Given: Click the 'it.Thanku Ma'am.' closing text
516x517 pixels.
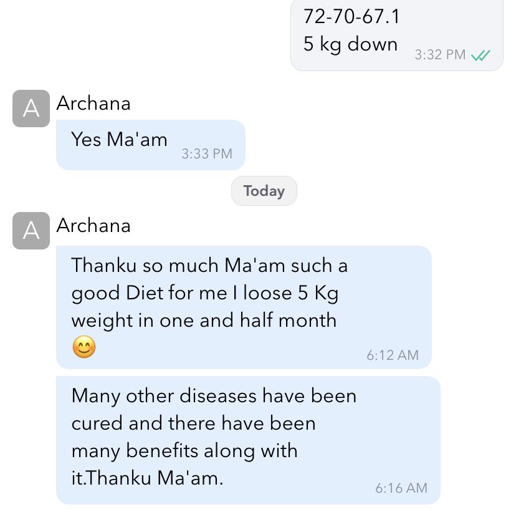Looking at the screenshot, I should [x=147, y=478].
